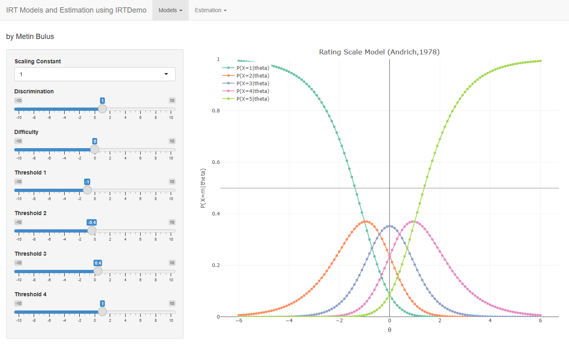The width and height of the screenshot is (569, 347).
Task: Click the Threshold 3 slider handle
Action: pos(98,271)
